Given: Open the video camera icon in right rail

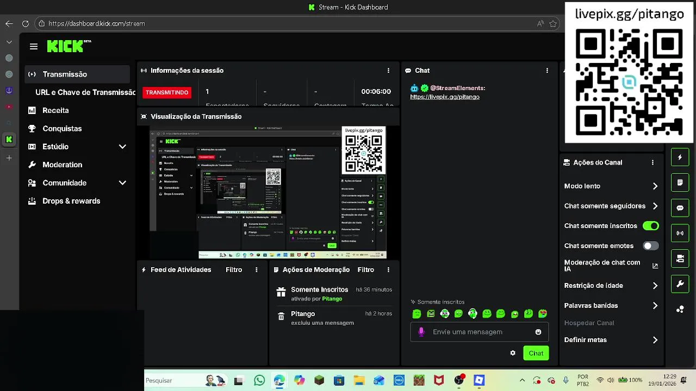Looking at the screenshot, I should pos(680,258).
